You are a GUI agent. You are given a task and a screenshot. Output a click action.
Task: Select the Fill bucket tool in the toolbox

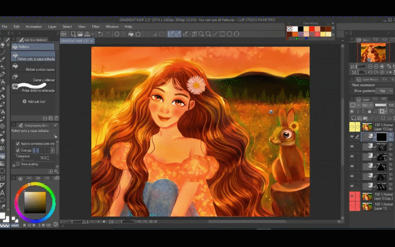3,156
